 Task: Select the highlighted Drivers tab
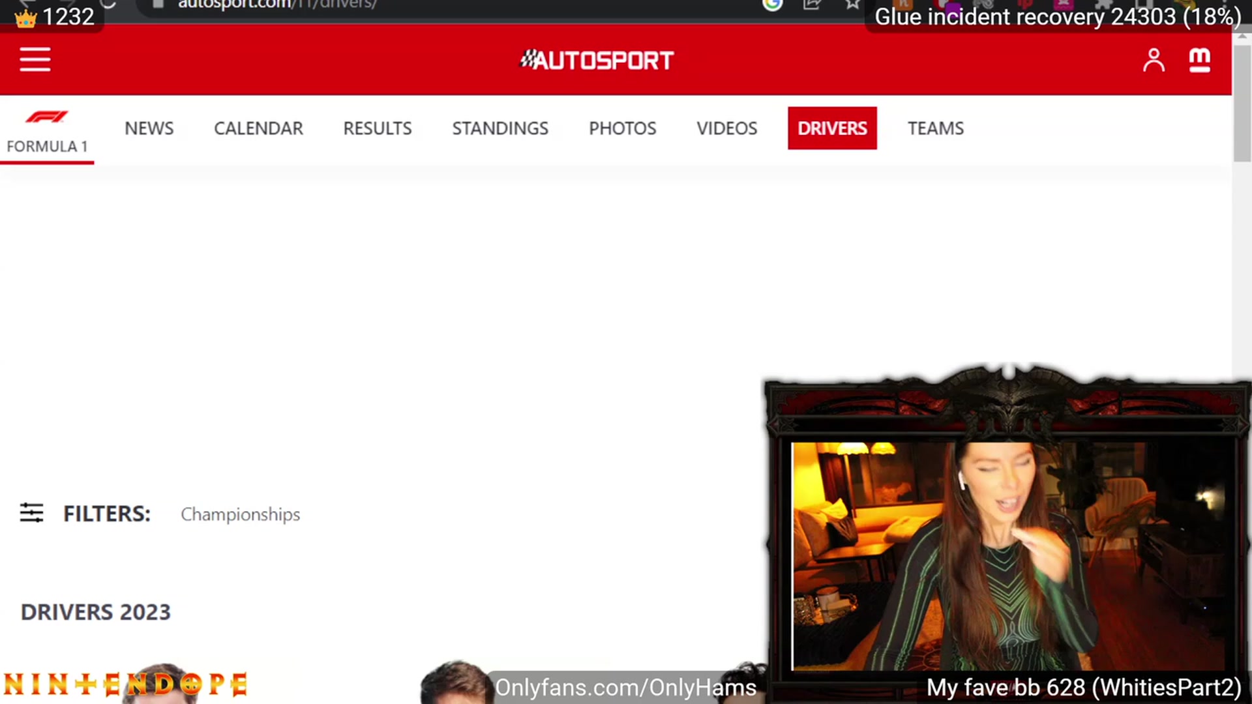click(x=832, y=128)
